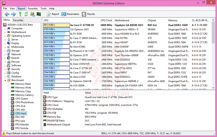217x137 pixels.
Task: Click the Refresh toolbar icon
Action: pos(26,14)
